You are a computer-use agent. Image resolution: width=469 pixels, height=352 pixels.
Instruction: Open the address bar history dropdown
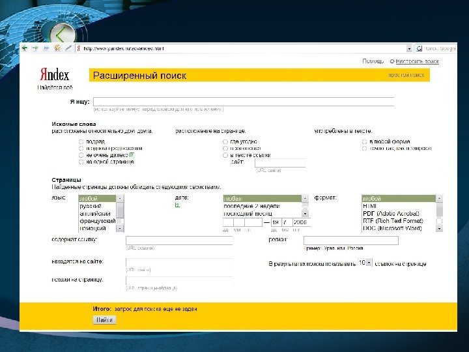tap(409, 48)
